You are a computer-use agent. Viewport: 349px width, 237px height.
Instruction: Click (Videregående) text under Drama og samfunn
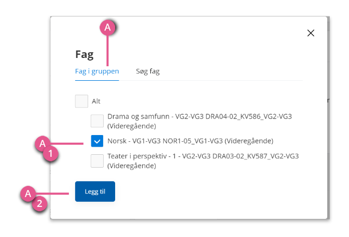click(132, 126)
